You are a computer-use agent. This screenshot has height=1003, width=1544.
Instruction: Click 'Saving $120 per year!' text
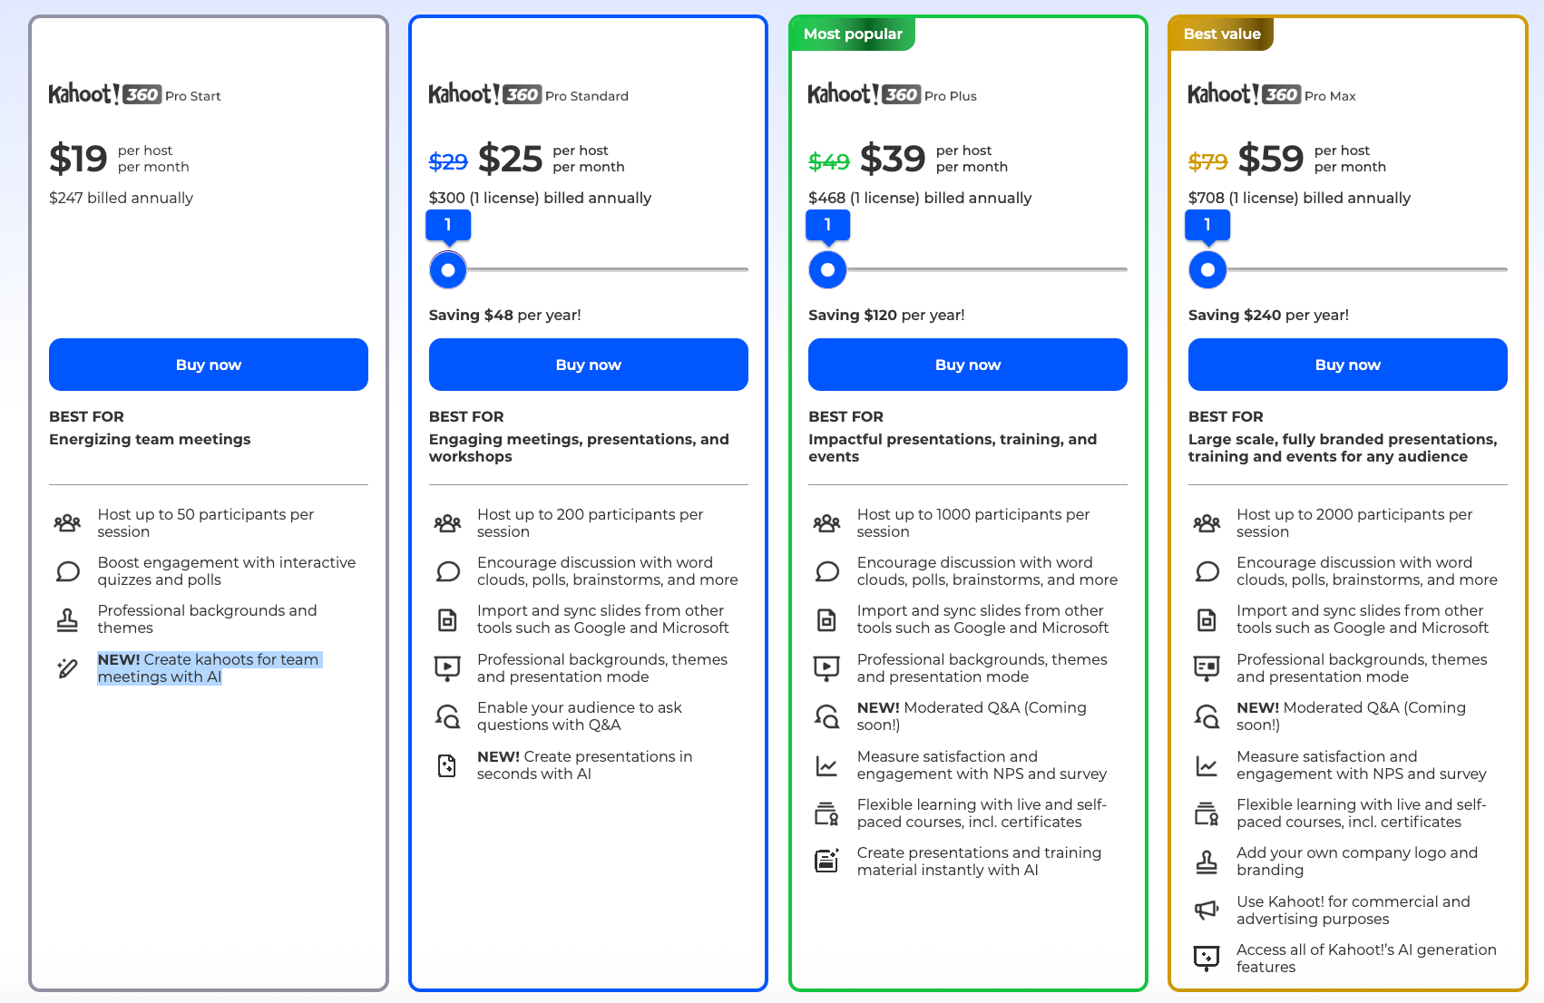pyautogui.click(x=886, y=315)
